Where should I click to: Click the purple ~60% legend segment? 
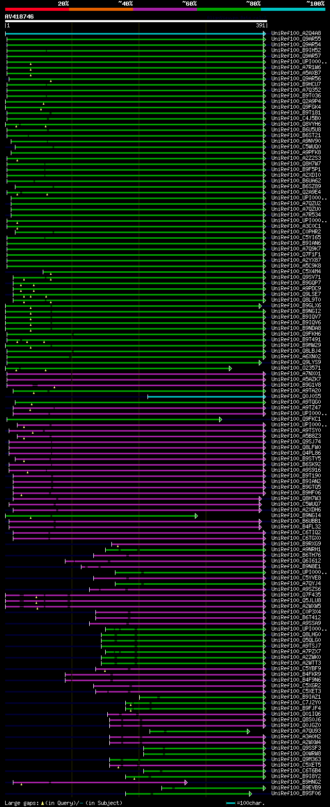tap(165, 9)
